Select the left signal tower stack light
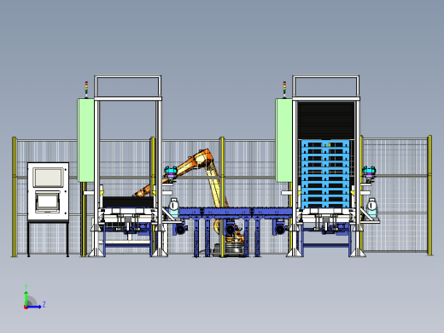The image size is (444, 333). (x=86, y=90)
